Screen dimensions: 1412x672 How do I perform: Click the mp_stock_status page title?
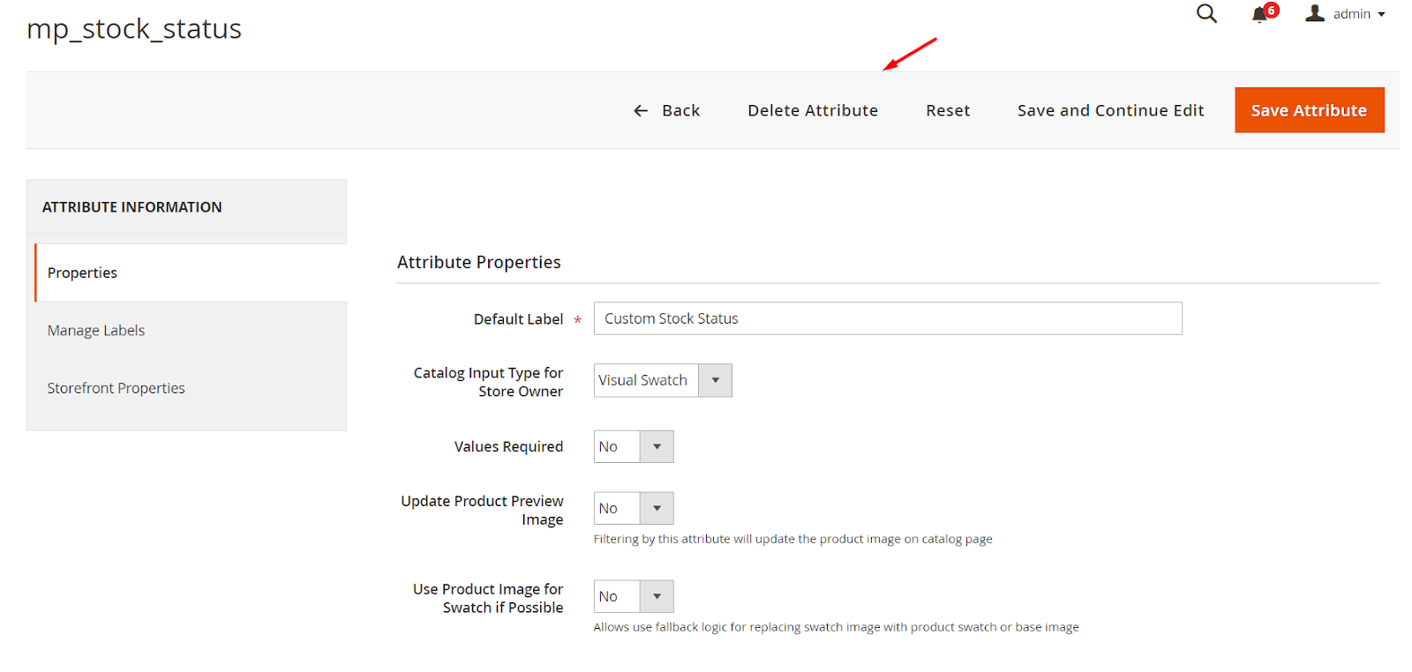click(x=134, y=29)
